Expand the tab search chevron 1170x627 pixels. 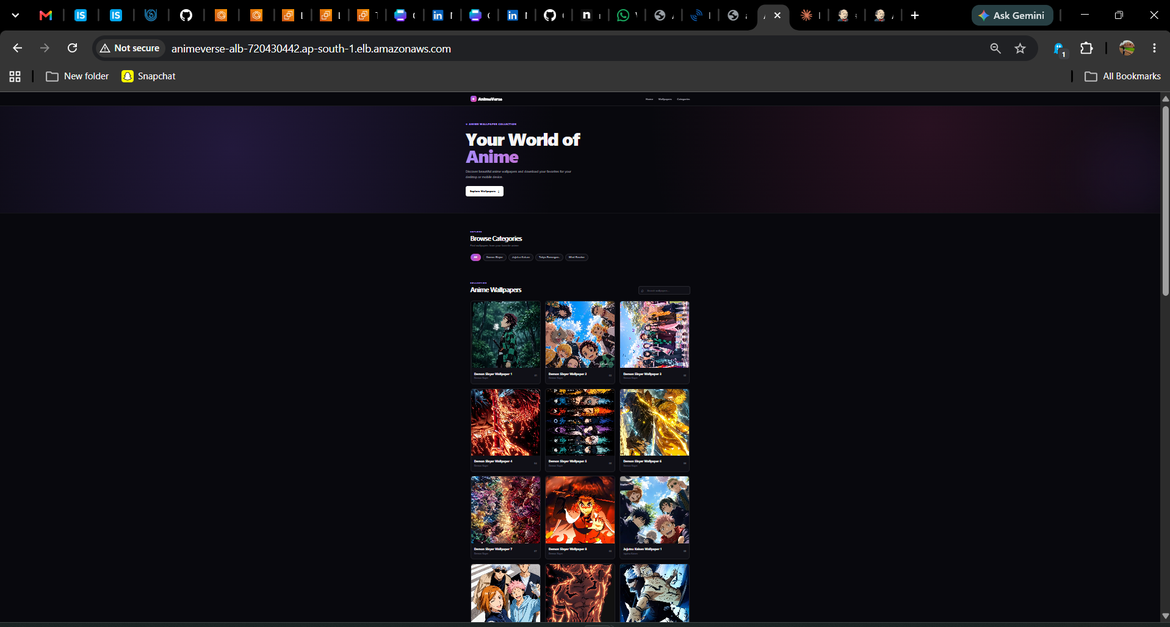point(15,15)
